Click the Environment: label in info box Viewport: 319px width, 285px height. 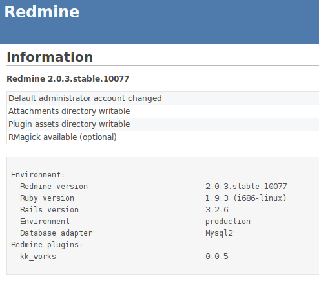pyautogui.click(x=38, y=175)
